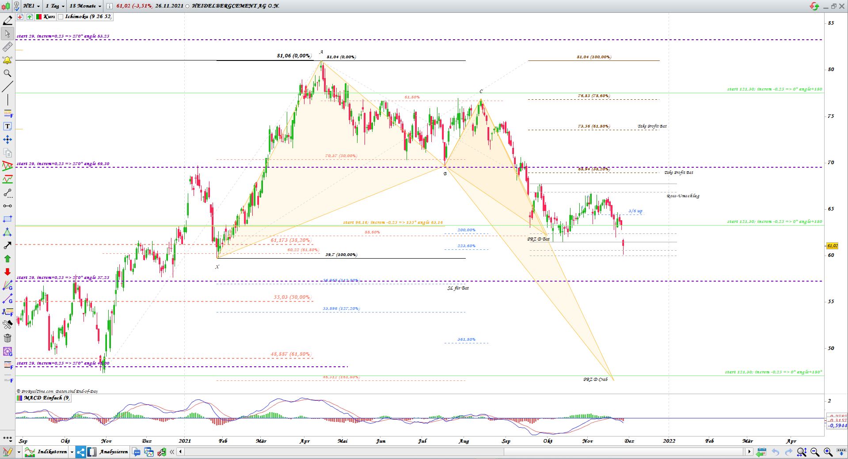This screenshot has height=459, width=848.
Task: Click the zoom in magnifier icon
Action: (828, 452)
